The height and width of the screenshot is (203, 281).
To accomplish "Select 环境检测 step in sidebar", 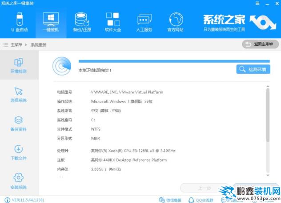I will (x=19, y=65).
